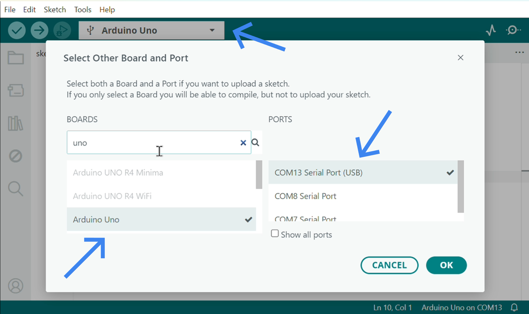529x314 pixels.
Task: Clear the board search text
Action: (243, 143)
